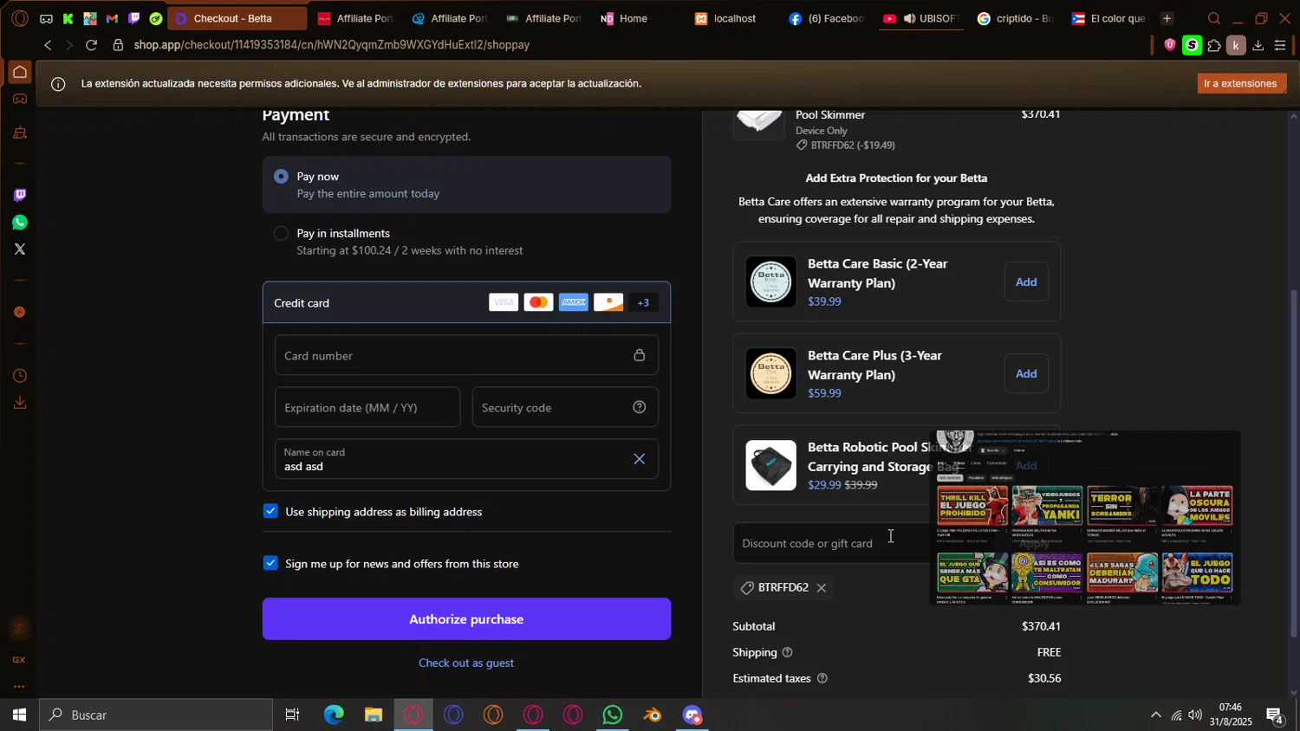This screenshot has height=731, width=1300.
Task: Open File Explorer from taskbar
Action: tap(374, 715)
